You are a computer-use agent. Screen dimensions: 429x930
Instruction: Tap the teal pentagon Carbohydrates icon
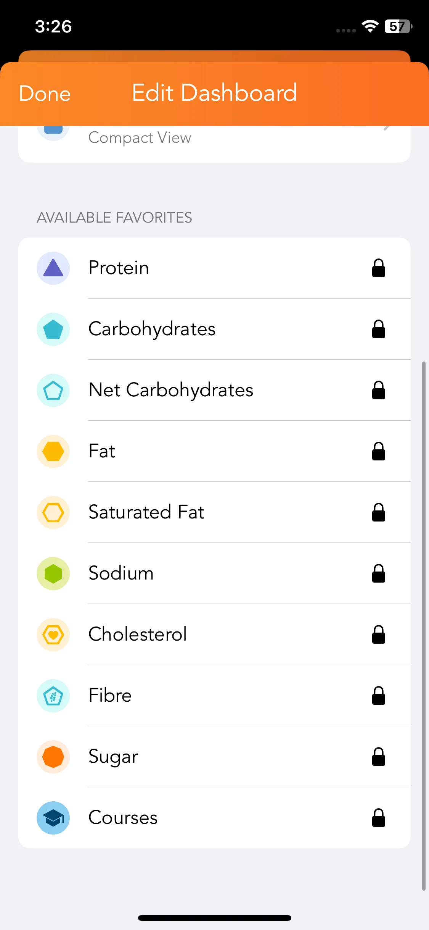pos(53,329)
